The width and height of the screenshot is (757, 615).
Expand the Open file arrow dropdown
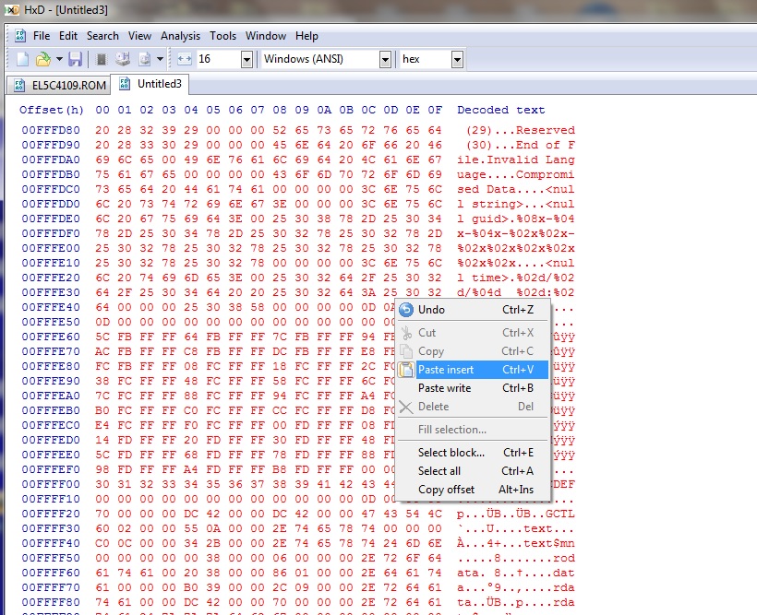coord(59,59)
